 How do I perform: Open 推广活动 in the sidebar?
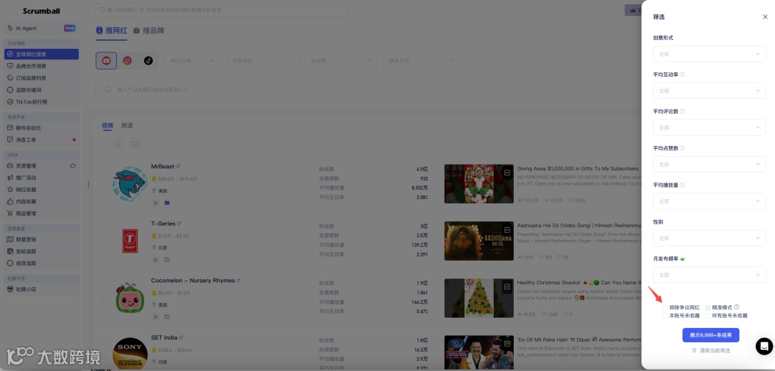pyautogui.click(x=42, y=178)
